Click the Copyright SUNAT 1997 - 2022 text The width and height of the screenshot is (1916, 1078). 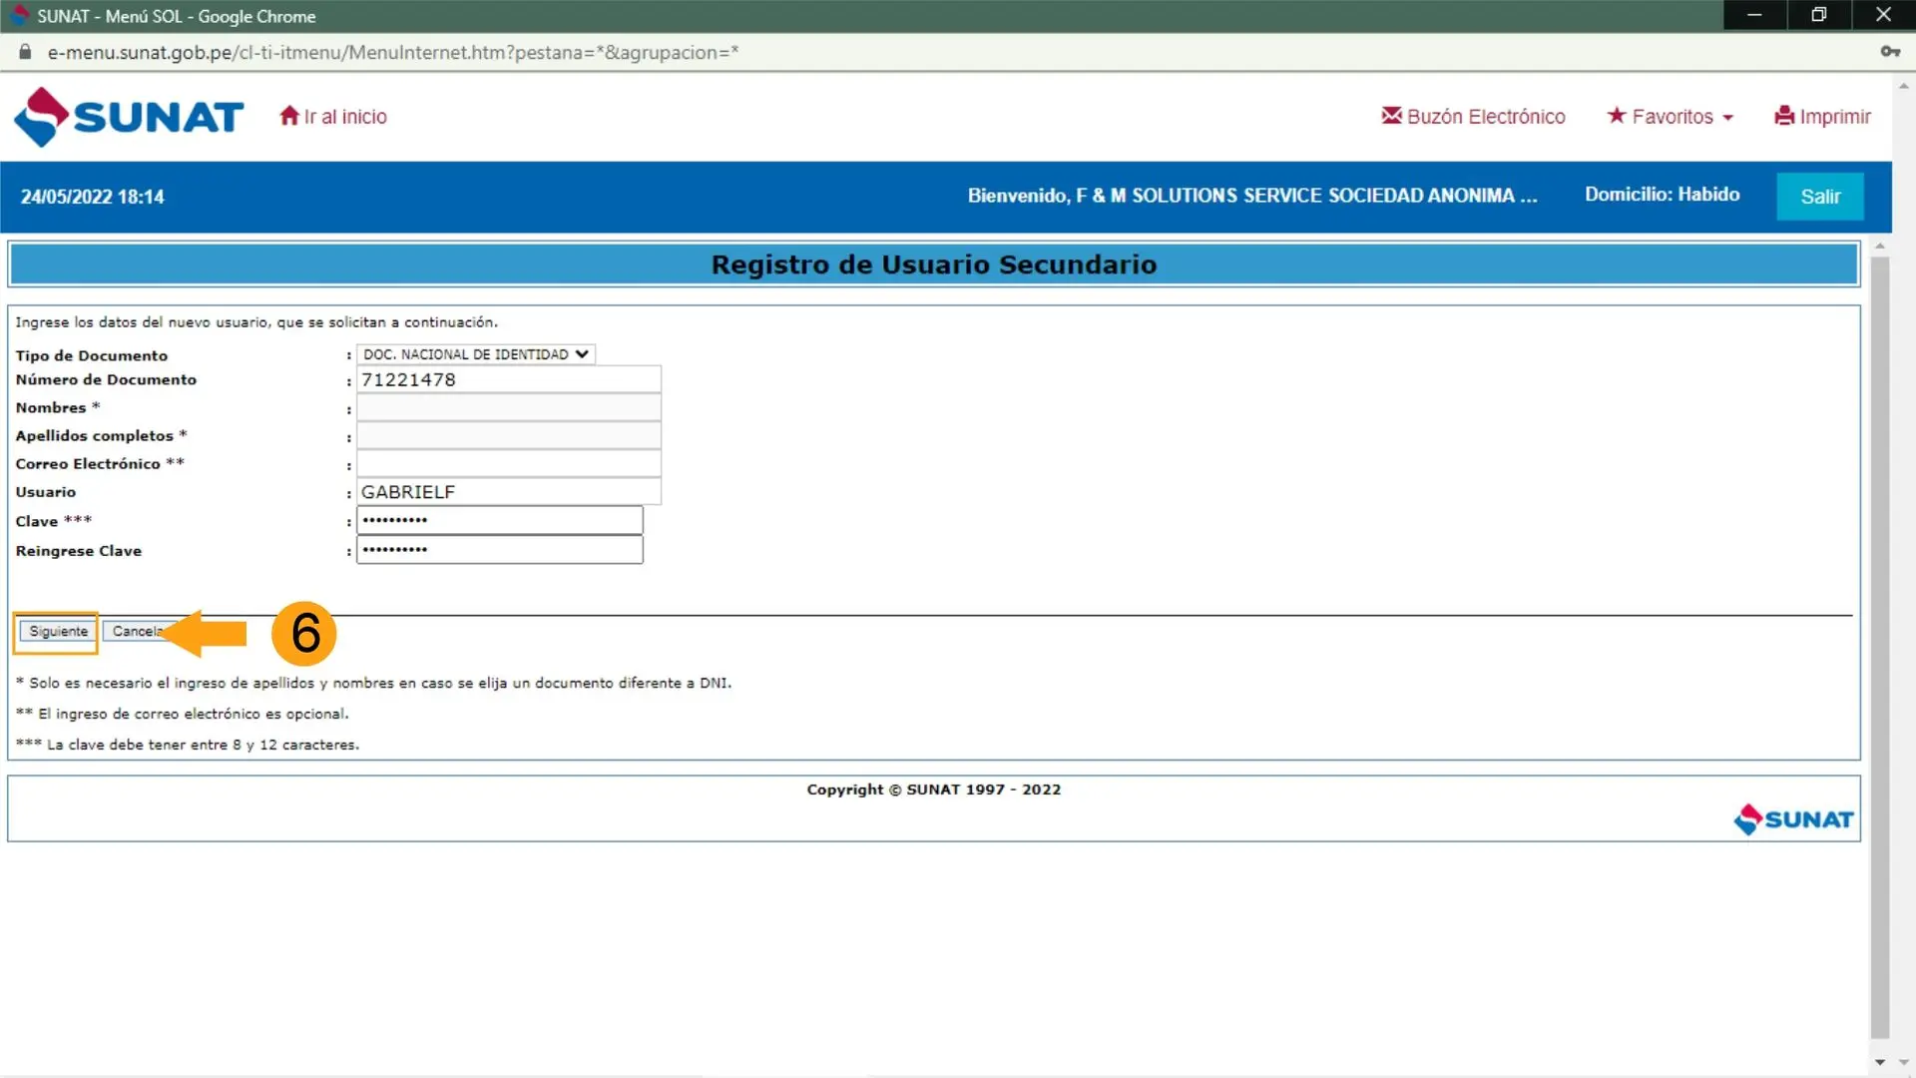(933, 790)
